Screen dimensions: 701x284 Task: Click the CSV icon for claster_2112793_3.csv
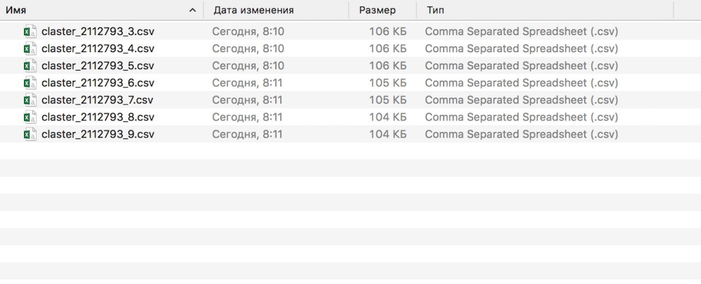(x=30, y=32)
